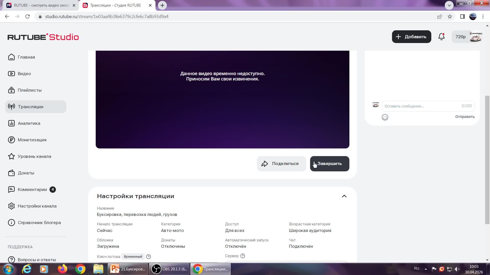Image resolution: width=490 pixels, height=275 pixels.
Task: Click the notifications bell icon
Action: point(441,37)
